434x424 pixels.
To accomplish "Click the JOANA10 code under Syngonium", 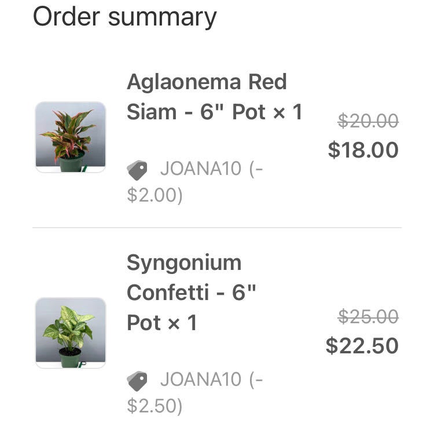I will [201, 379].
